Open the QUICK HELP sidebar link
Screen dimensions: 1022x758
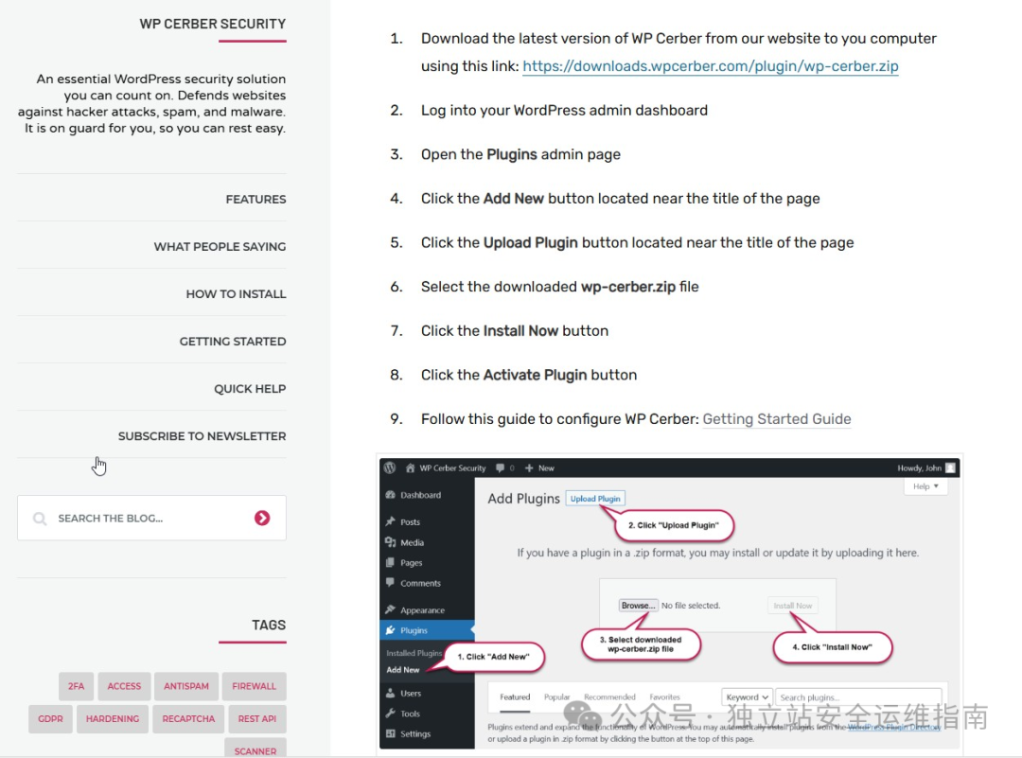[250, 389]
